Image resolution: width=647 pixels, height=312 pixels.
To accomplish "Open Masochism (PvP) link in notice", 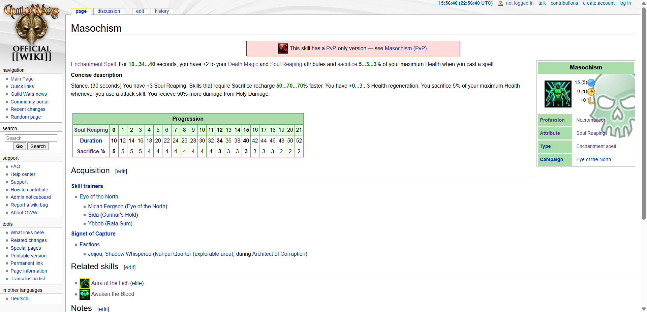I will click(x=405, y=48).
